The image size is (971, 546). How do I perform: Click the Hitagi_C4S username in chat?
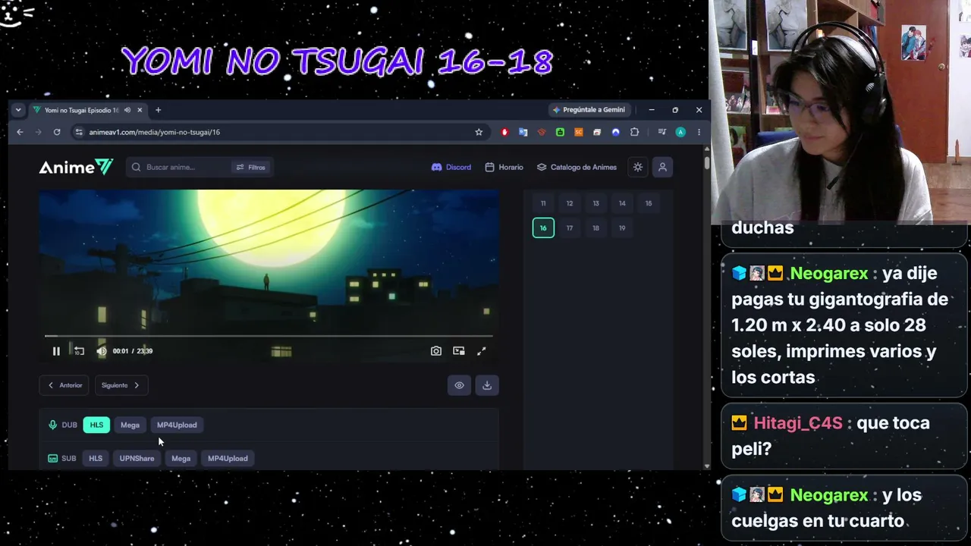tap(798, 423)
